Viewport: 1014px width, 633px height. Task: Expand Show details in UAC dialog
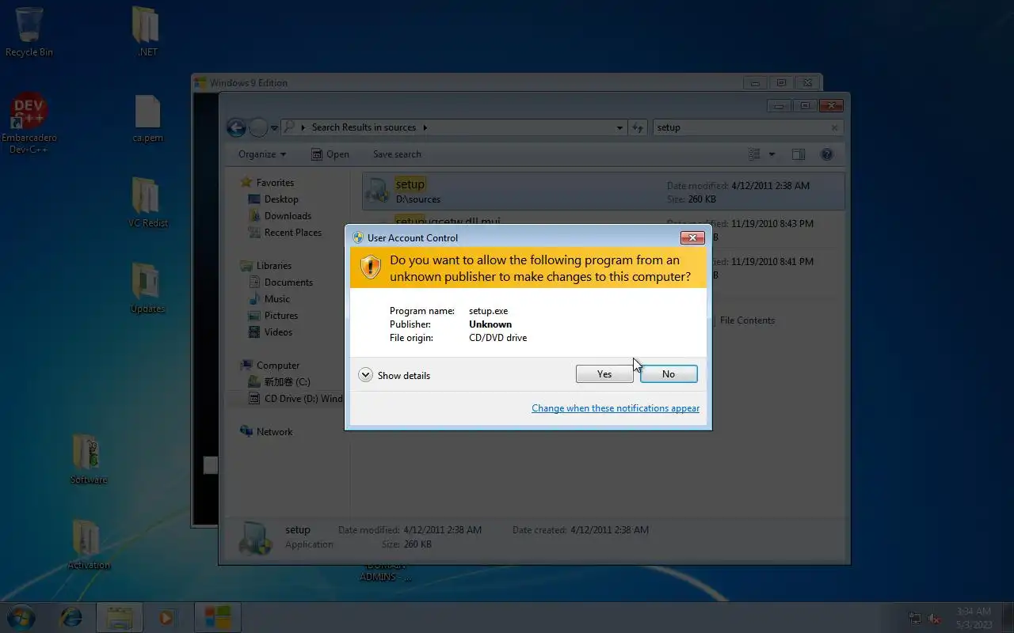(395, 375)
